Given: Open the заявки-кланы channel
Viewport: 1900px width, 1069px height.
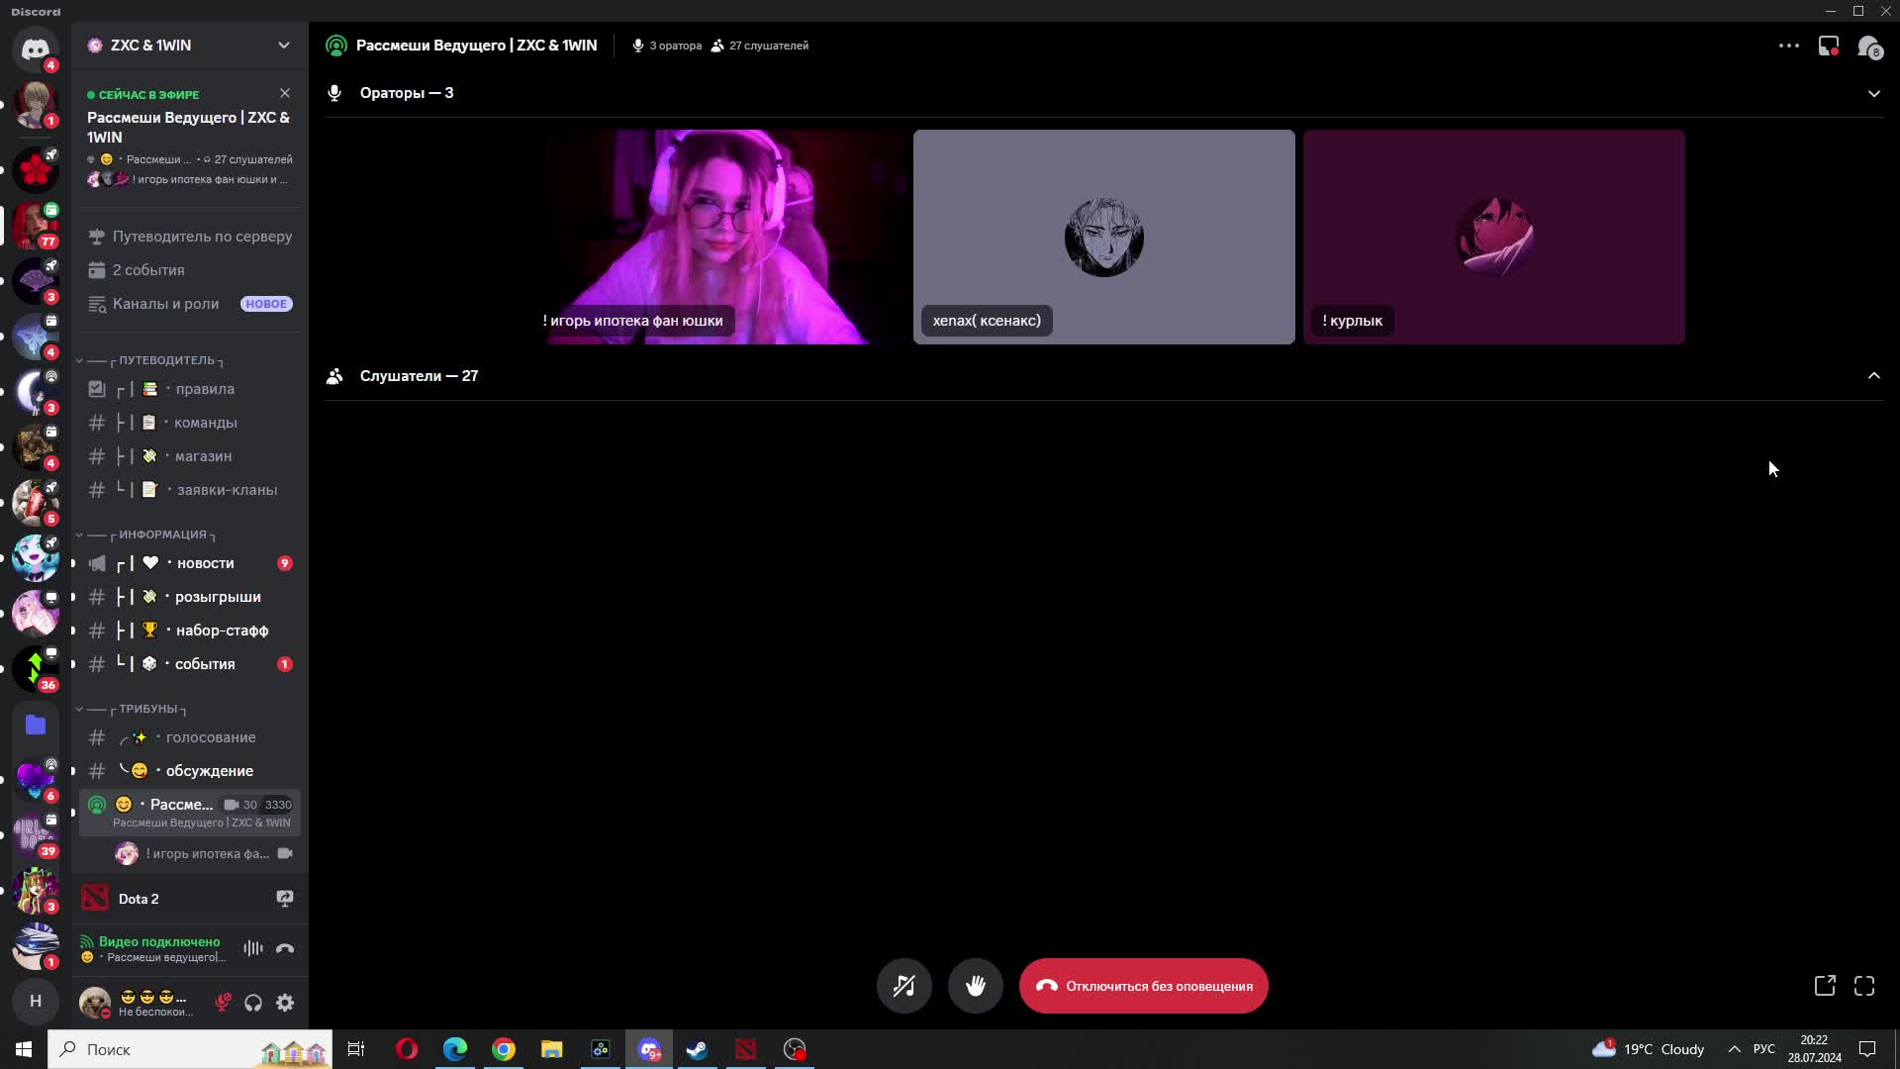Looking at the screenshot, I should pos(190,490).
